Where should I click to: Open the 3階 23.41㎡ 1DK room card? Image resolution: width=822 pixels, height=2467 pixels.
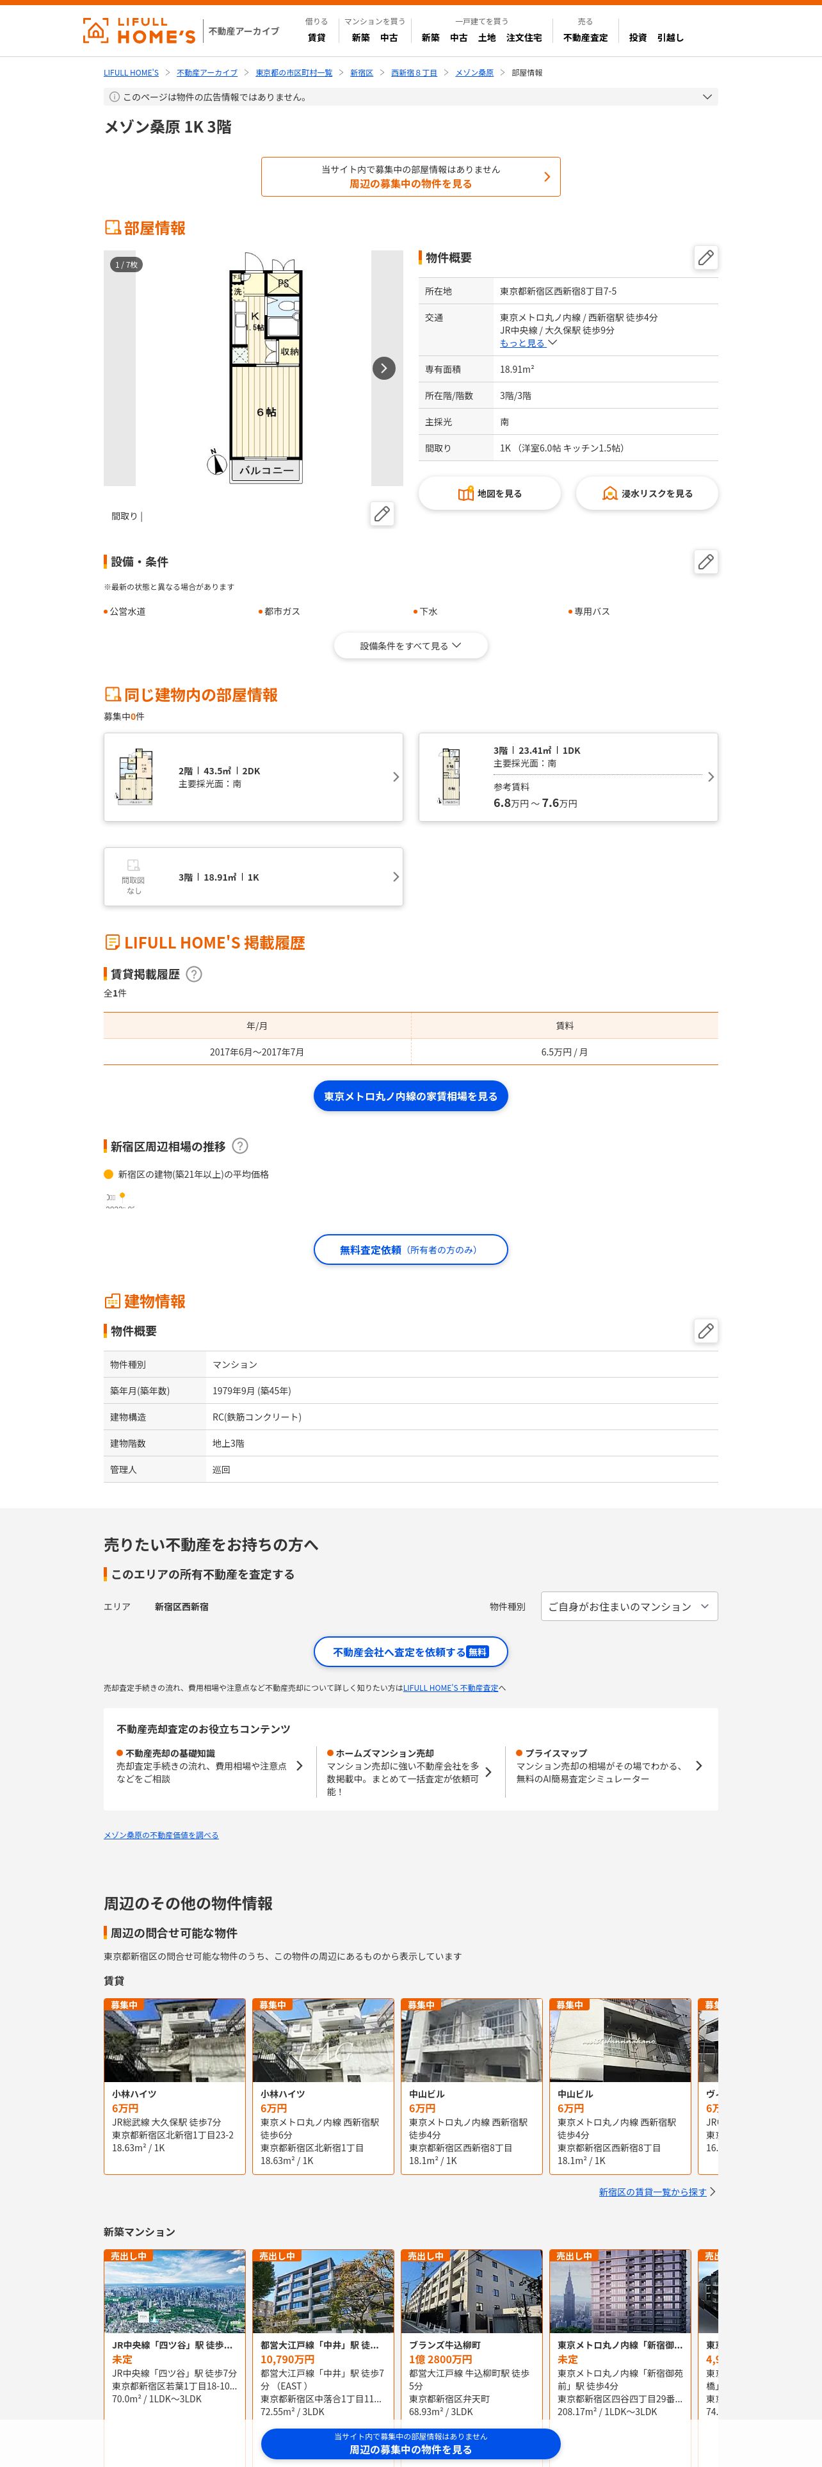tap(568, 777)
